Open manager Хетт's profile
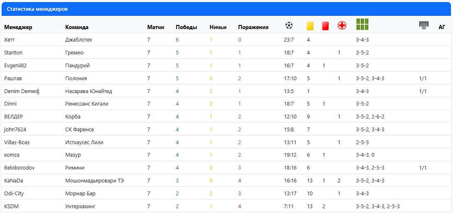The width and height of the screenshot is (453, 214). tap(9, 40)
